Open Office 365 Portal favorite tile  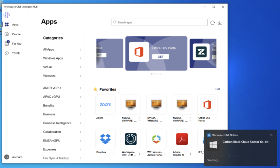pos(207,105)
